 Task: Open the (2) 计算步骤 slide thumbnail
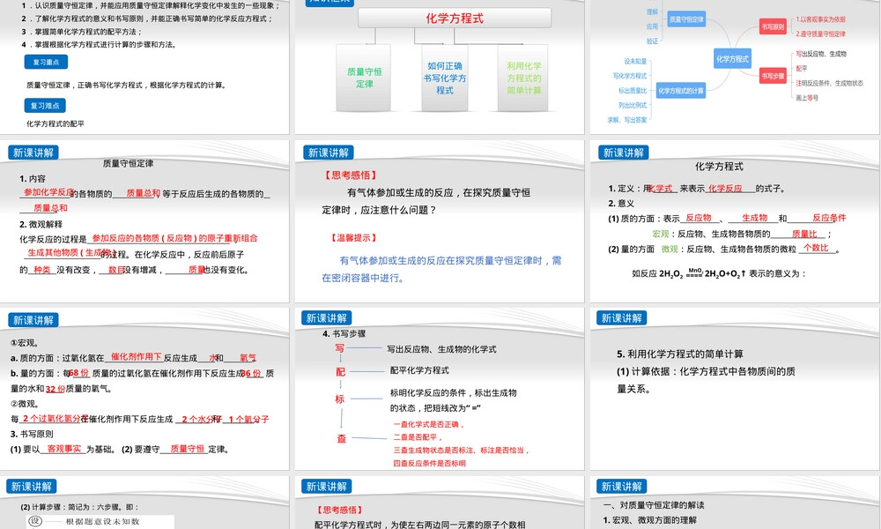tap(144, 503)
